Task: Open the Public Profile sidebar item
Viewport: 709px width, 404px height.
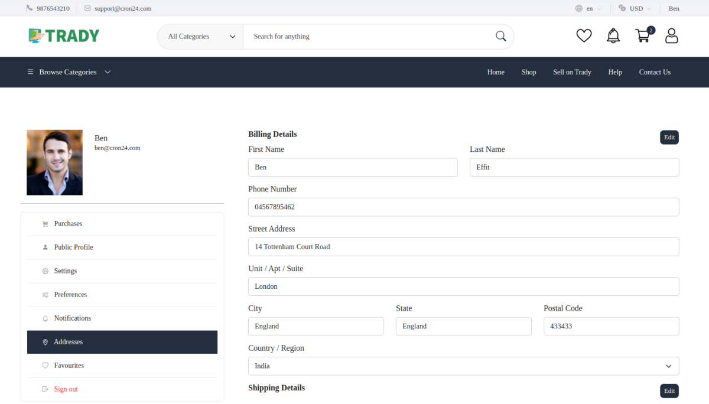Action: pos(122,247)
